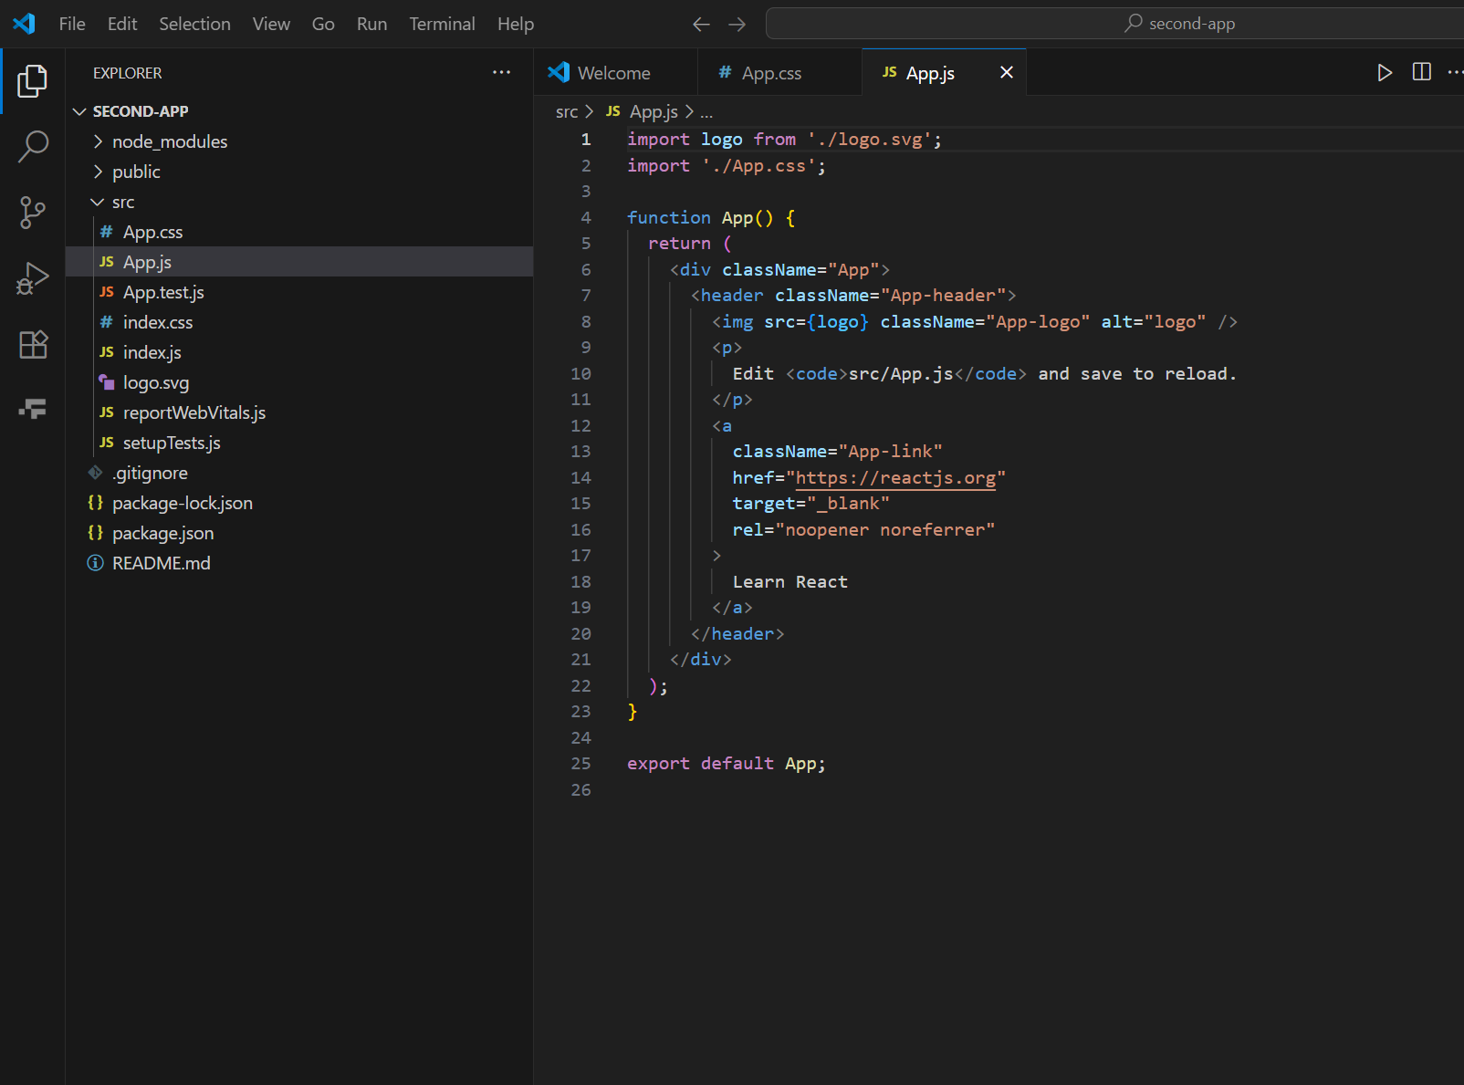Click the braces icon beside package.json
Viewport: 1464px width, 1085px height.
pyautogui.click(x=95, y=533)
